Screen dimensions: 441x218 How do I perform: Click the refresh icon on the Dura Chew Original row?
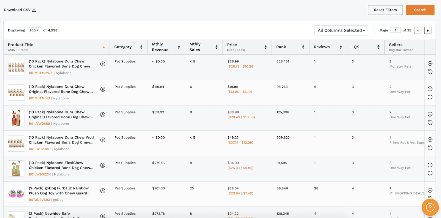(430, 97)
